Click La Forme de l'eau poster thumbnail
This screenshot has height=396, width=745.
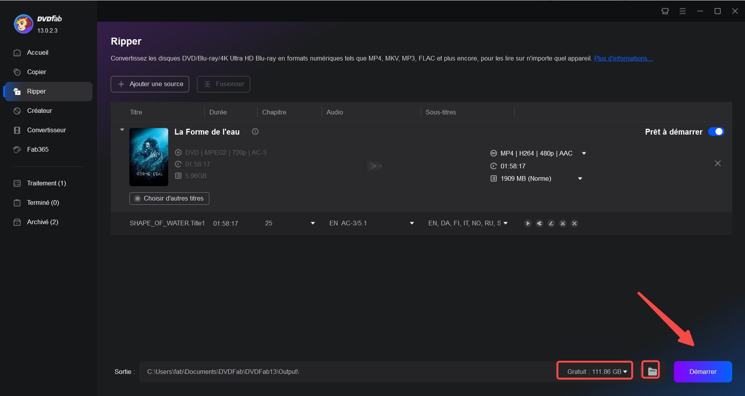click(149, 157)
